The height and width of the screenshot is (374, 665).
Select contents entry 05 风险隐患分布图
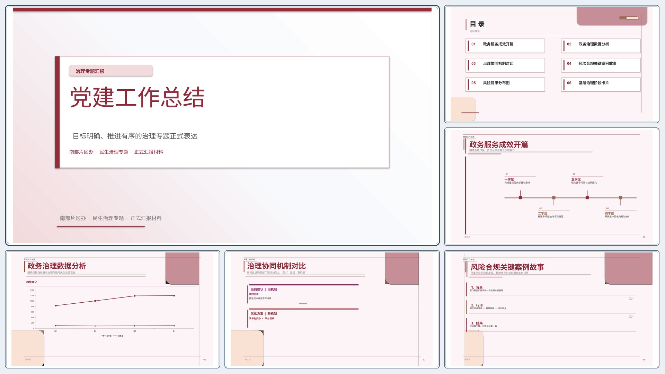505,84
